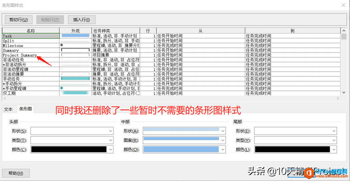350x181 pixels.
Task: Click the 插入行(I) button
Action: click(82, 20)
